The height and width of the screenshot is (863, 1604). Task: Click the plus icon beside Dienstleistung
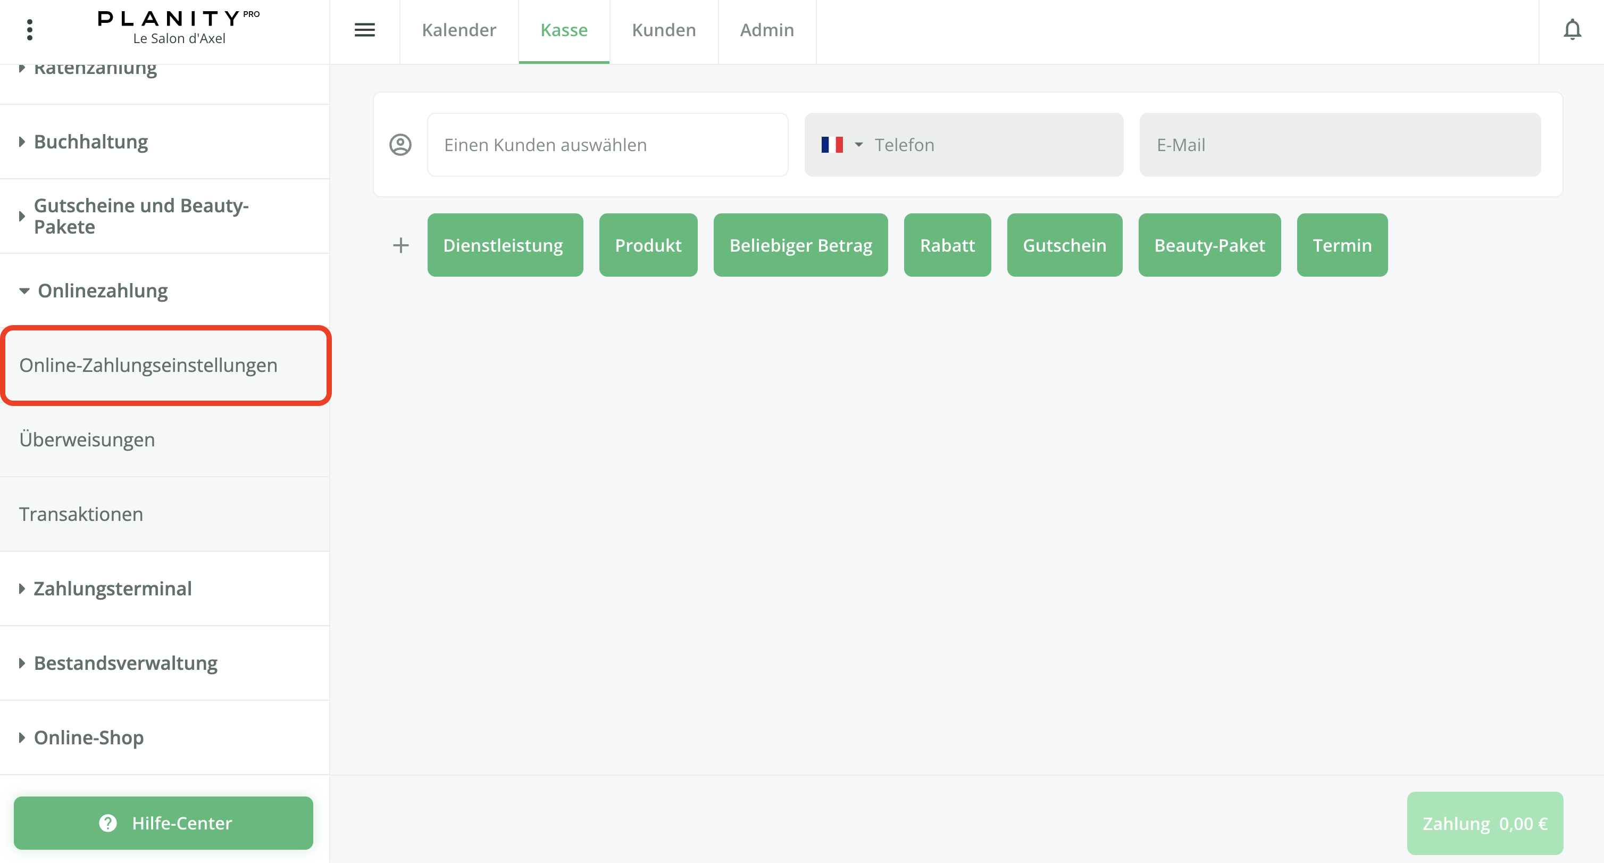tap(401, 245)
